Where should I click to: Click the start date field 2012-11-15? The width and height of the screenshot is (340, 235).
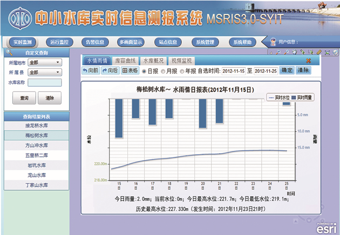click(234, 71)
